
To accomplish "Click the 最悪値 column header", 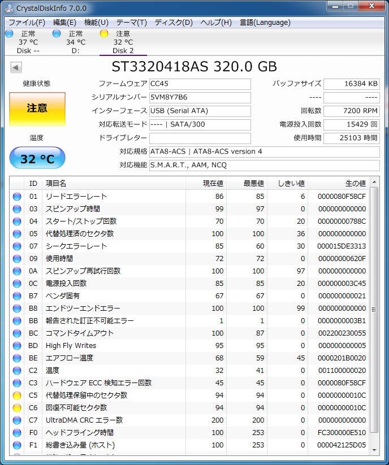I will (247, 184).
